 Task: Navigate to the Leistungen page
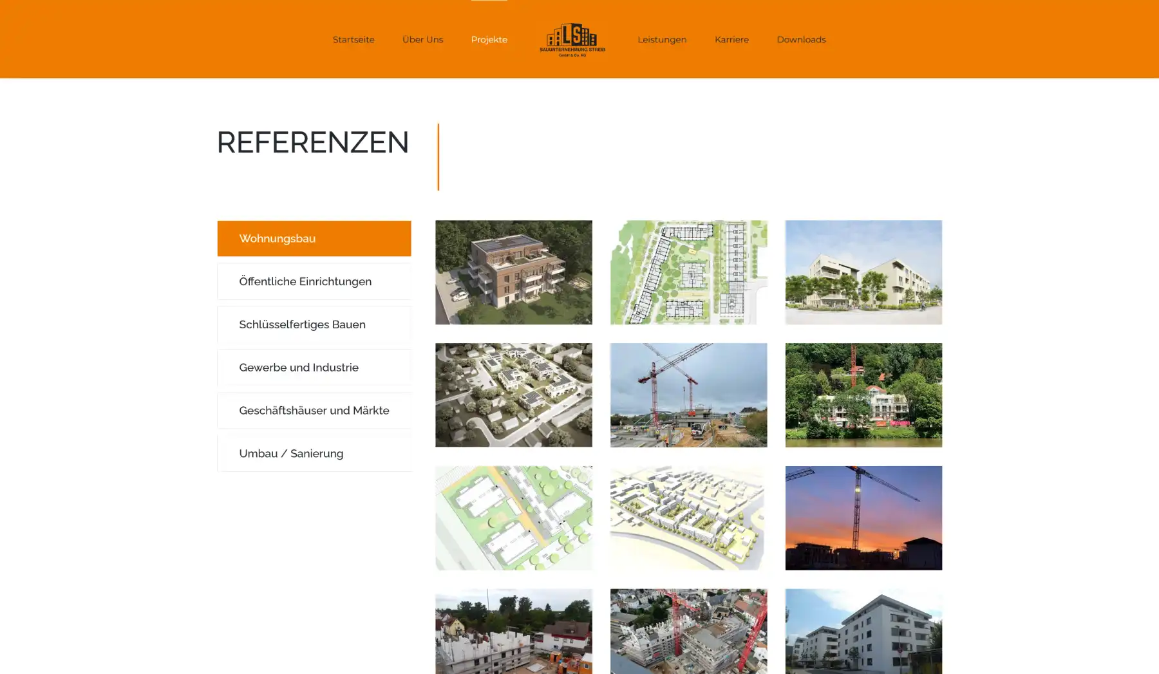pos(661,40)
